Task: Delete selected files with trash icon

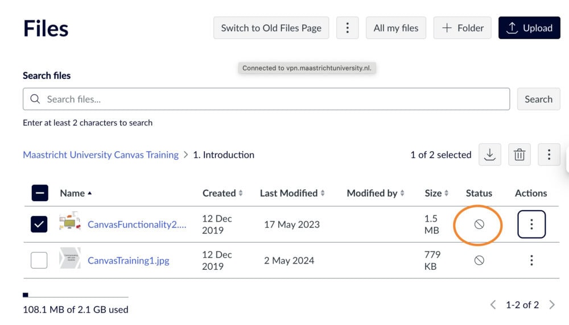Action: coord(519,155)
